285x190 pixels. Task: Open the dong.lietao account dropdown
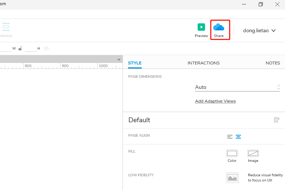pos(259,31)
